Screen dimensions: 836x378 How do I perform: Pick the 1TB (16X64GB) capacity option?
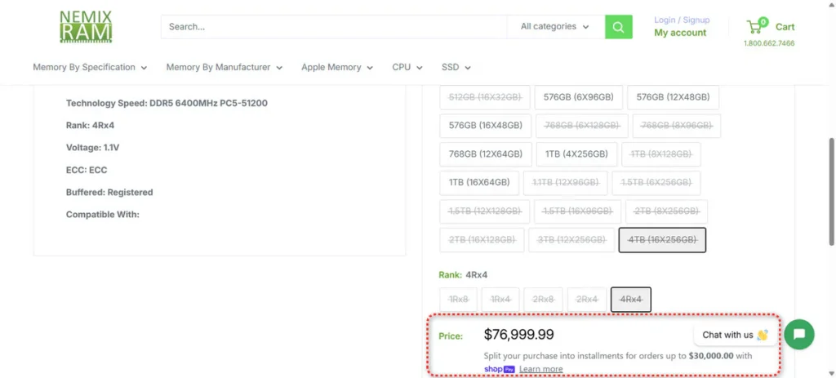(479, 182)
